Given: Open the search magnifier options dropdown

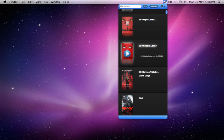Looking at the screenshot, I should tap(122, 6).
